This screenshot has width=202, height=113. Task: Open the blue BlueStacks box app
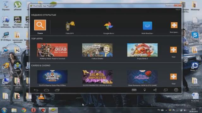[x=147, y=26]
